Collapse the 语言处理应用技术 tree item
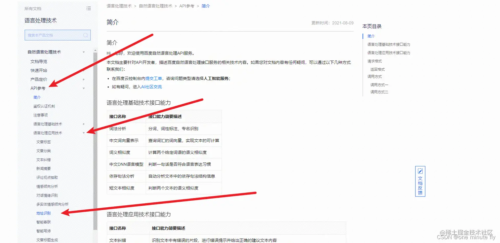 [x=84, y=133]
